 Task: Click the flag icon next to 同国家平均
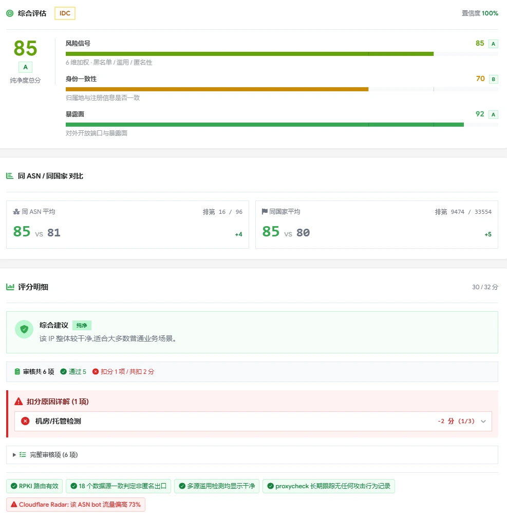point(265,212)
